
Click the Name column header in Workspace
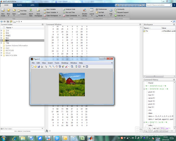point(146,28)
